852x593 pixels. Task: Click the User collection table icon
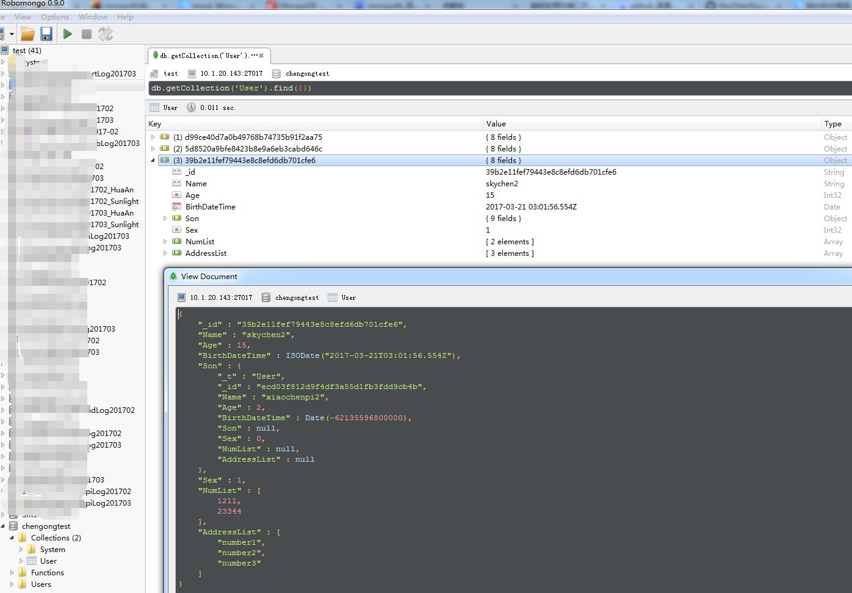point(32,561)
